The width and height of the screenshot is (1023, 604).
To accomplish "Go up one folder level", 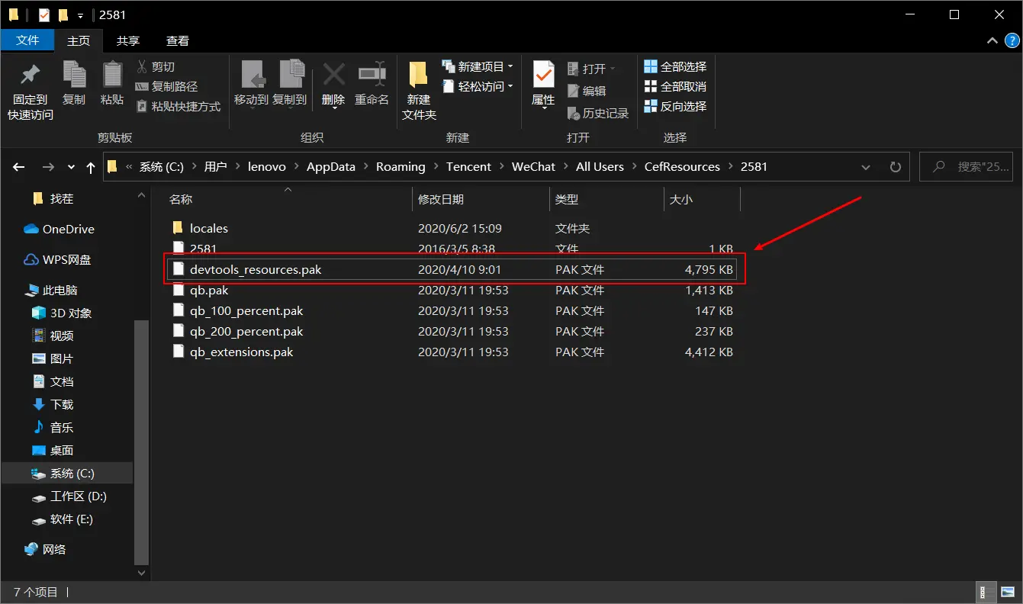I will [x=91, y=167].
